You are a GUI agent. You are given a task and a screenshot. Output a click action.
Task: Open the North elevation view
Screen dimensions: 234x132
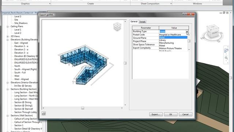[x=17, y=66]
